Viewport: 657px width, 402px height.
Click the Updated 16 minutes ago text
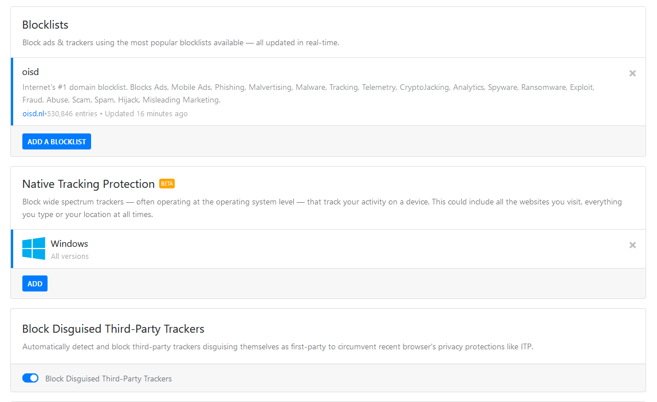coord(146,113)
